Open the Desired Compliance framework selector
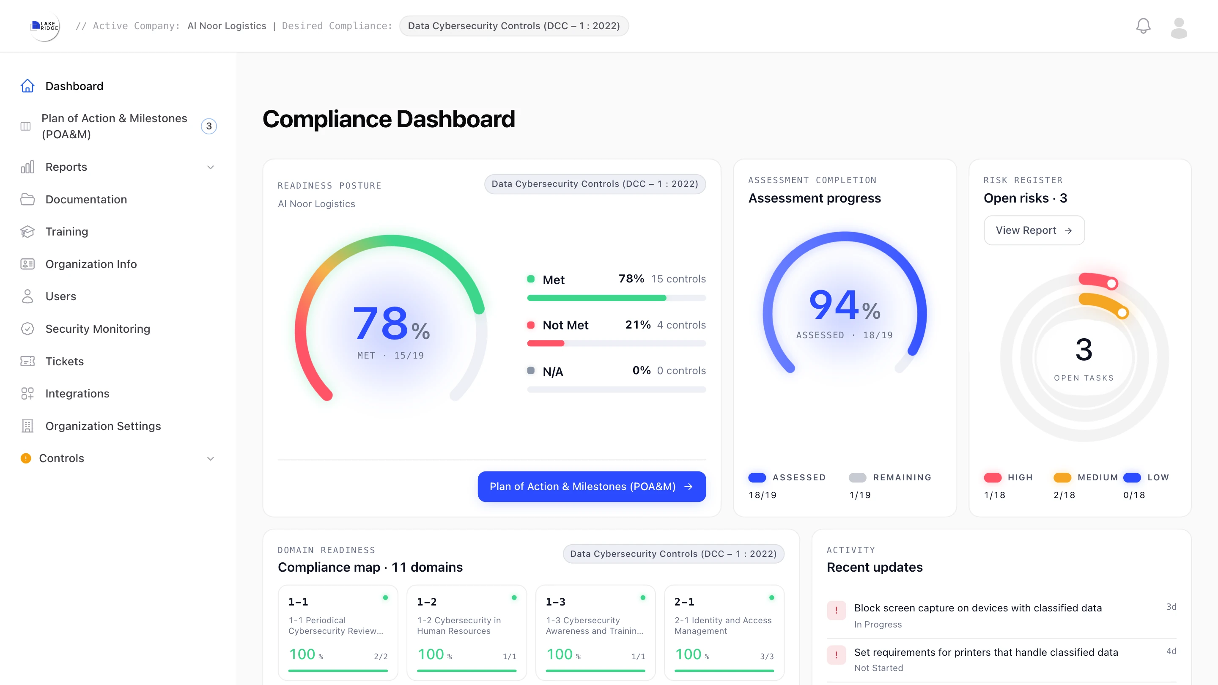Screen dimensions: 1218x685 [514, 26]
